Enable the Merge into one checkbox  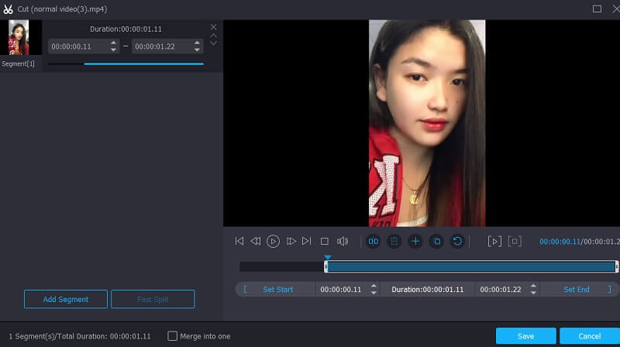click(173, 336)
